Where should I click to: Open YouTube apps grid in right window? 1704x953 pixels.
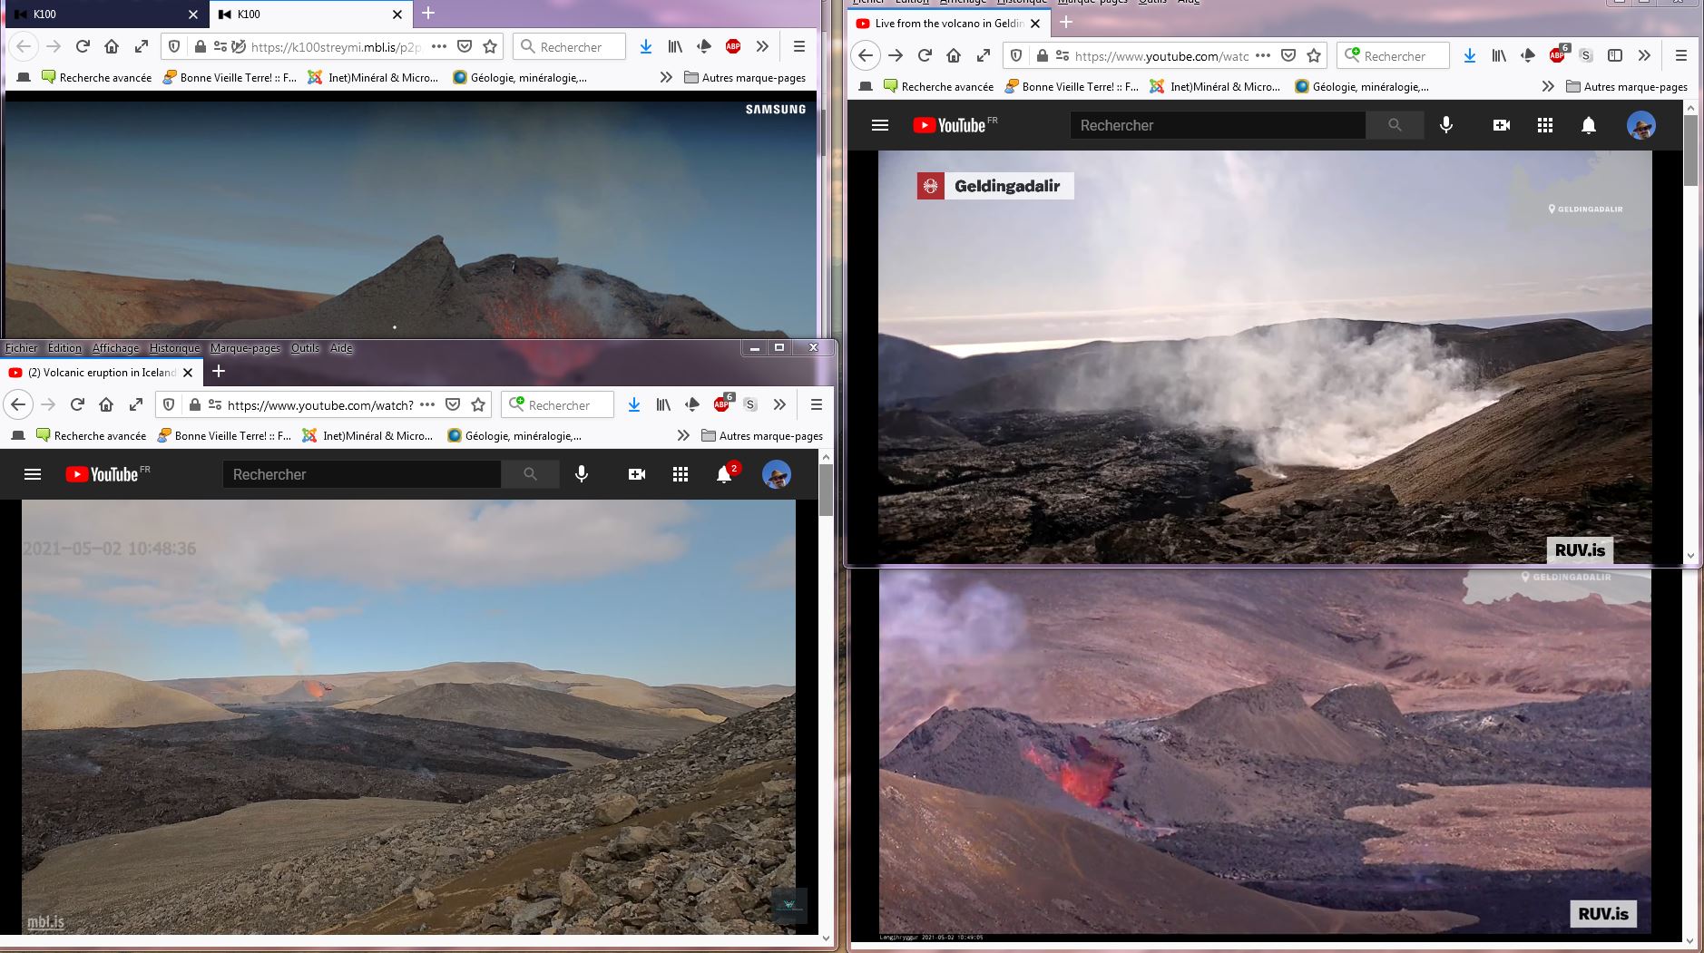pyautogui.click(x=1544, y=125)
